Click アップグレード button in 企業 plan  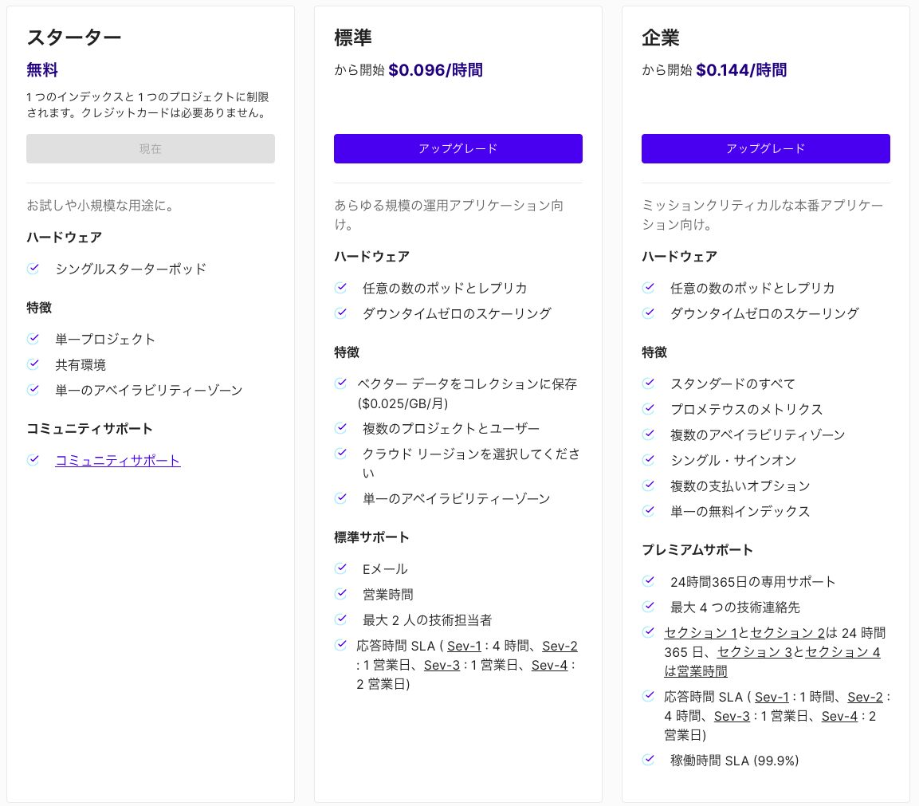tap(766, 149)
